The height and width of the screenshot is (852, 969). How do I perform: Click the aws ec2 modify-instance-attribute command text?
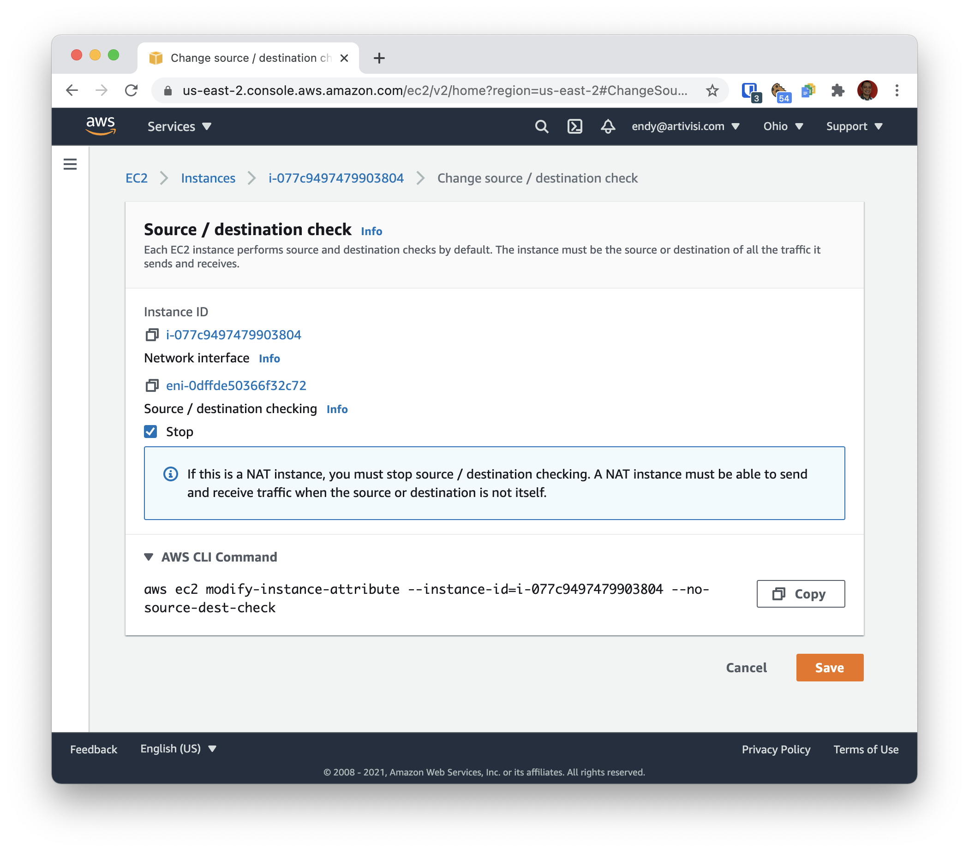click(427, 598)
